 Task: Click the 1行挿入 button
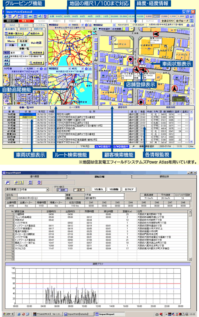99,189
